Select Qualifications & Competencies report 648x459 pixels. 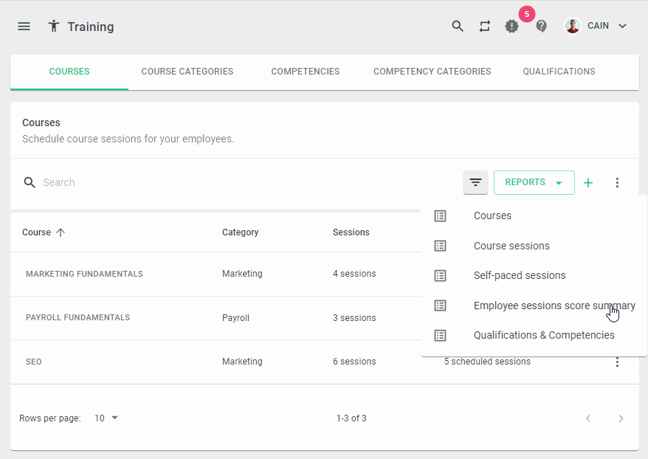coord(534,336)
